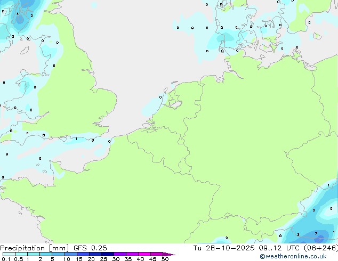Click the '0.1' legend scale label
Image resolution: width=338 pixels, height=261 pixels.
tap(6, 259)
